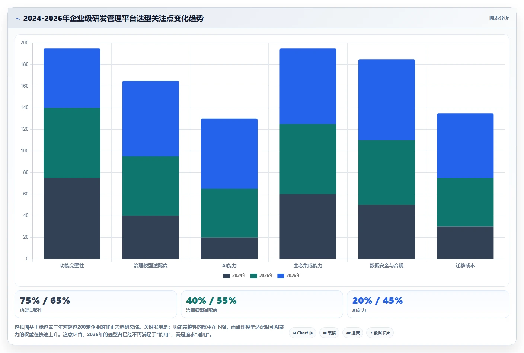Click the 2024年 segment of AI能力 bar
Viewport: 524px width, 353px height.
(229, 248)
